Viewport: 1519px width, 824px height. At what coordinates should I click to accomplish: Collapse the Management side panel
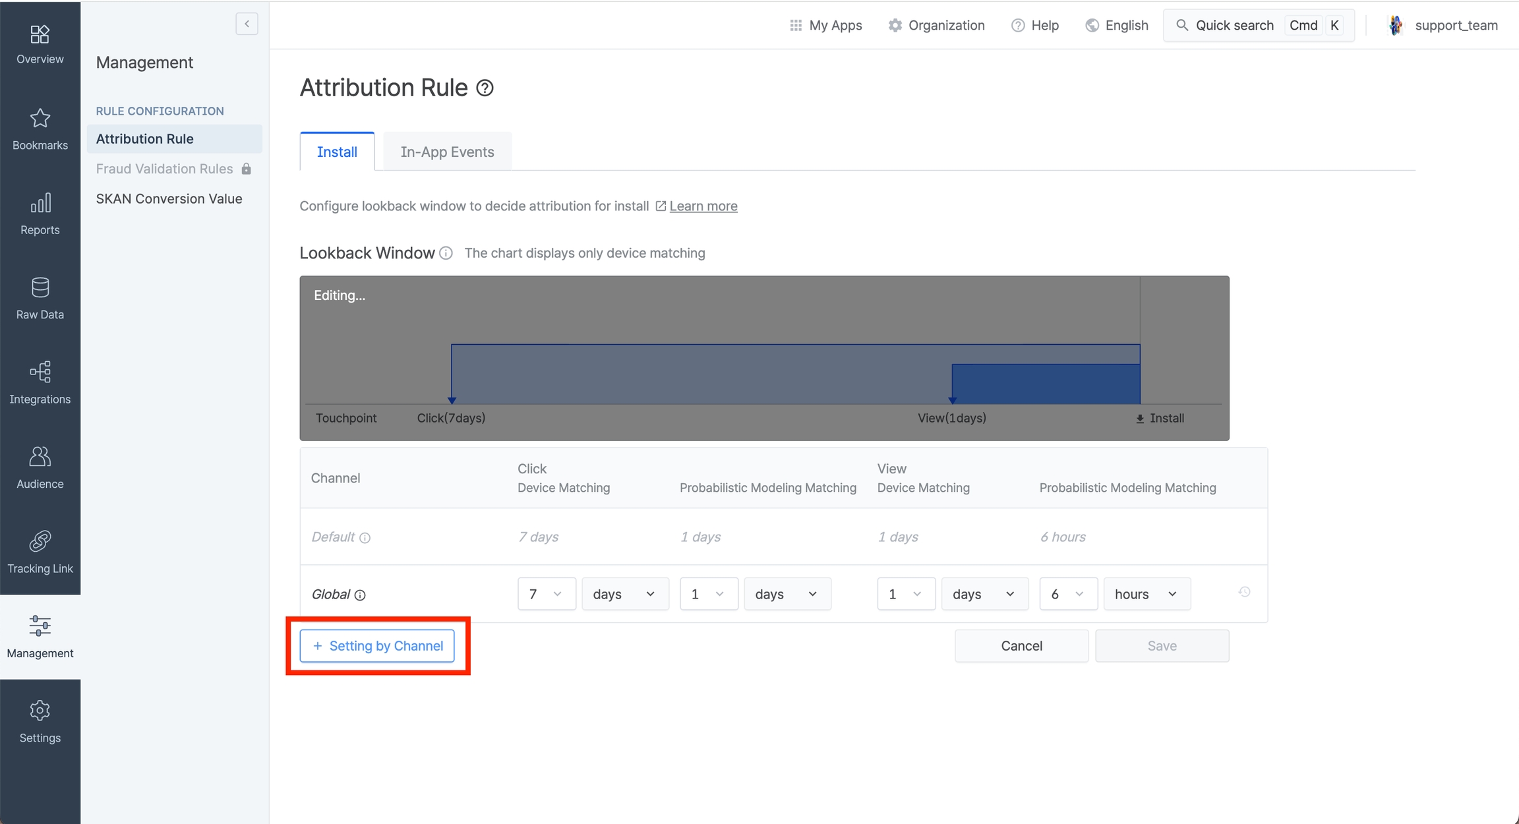pos(247,24)
